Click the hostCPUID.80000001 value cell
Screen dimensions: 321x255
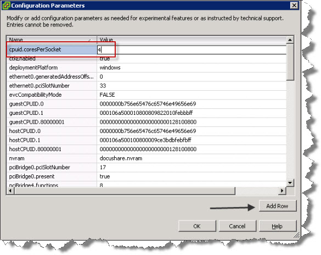click(192, 149)
